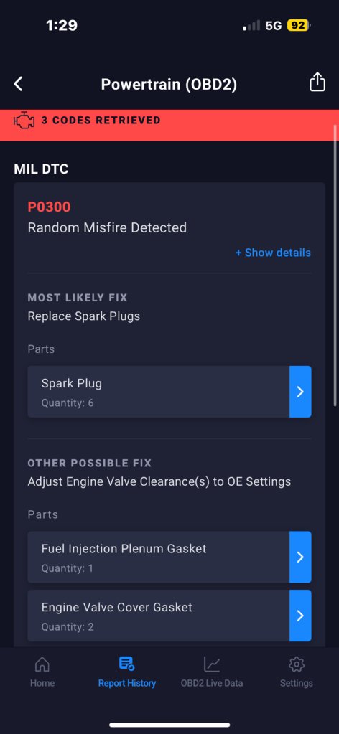Open Engine Valve Cover Gasket chevron
The width and height of the screenshot is (339, 734).
[x=300, y=616]
